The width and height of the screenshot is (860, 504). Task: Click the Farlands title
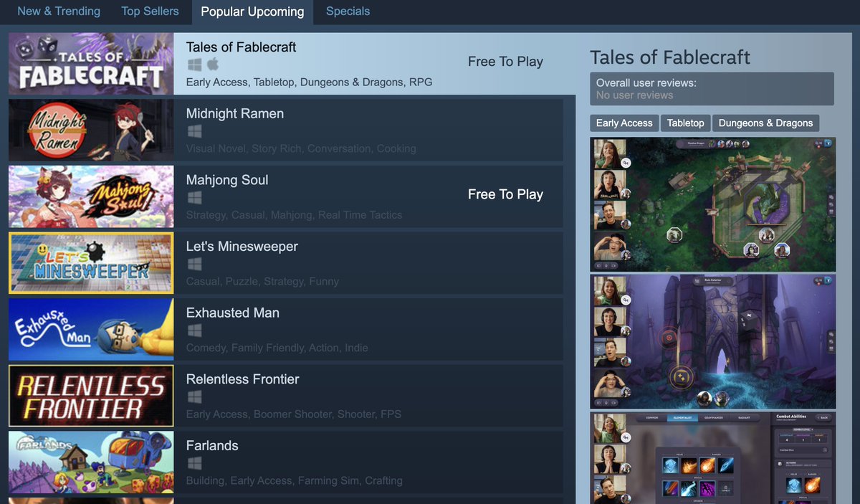pyautogui.click(x=212, y=446)
